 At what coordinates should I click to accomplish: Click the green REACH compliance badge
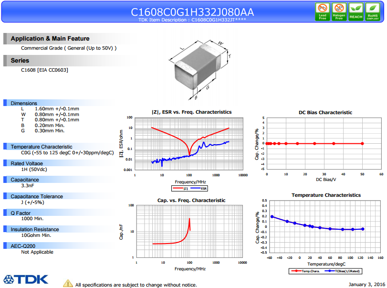pyautogui.click(x=356, y=11)
